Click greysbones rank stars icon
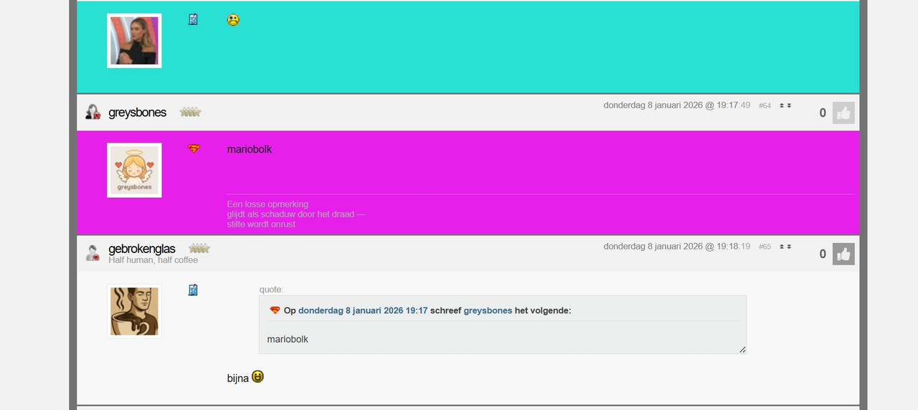918x410 pixels. pos(190,112)
